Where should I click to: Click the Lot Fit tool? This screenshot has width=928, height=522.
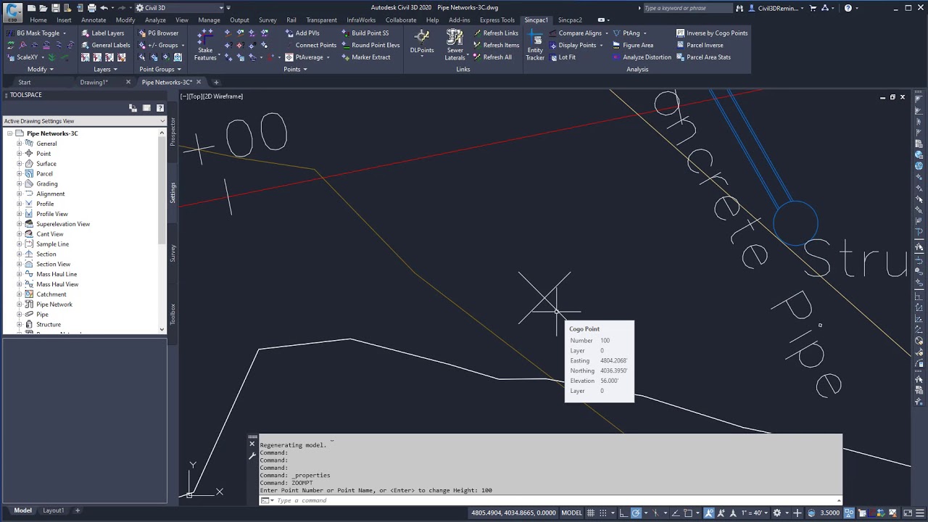click(562, 57)
